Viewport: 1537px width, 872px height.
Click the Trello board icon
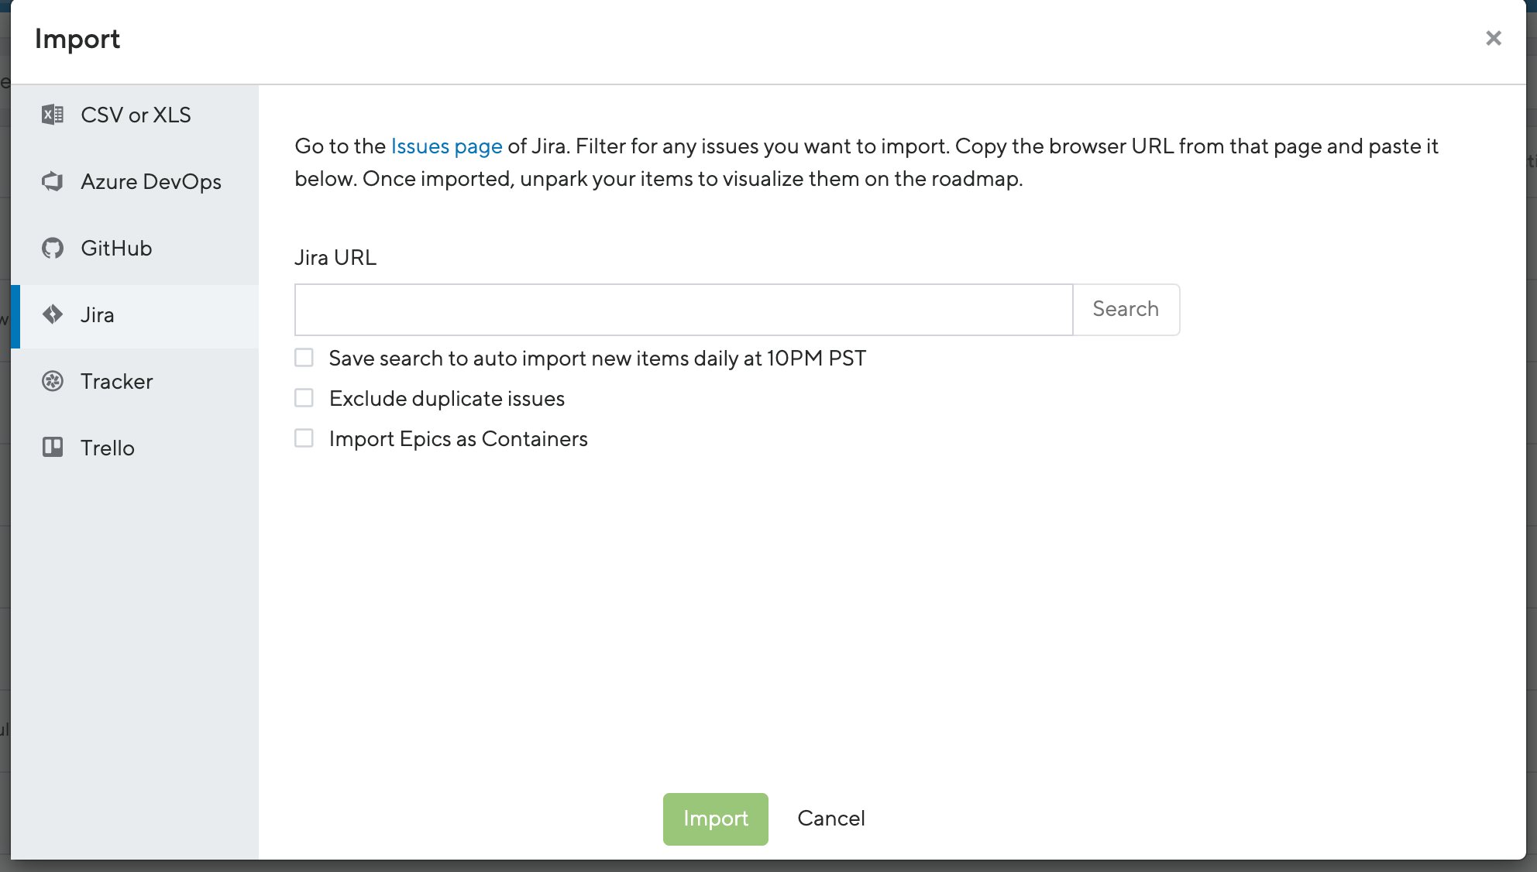coord(53,448)
